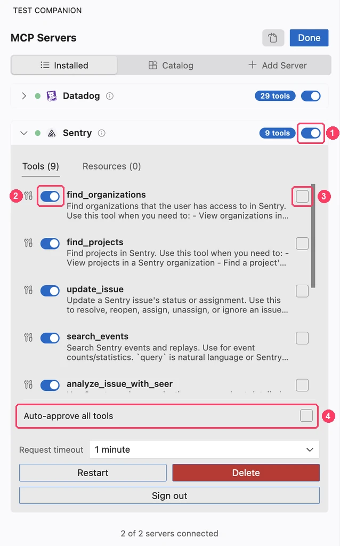Collapse the Sentry server row
The image size is (340, 546).
(x=23, y=133)
